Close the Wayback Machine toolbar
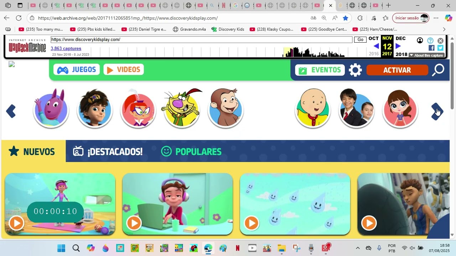 [441, 41]
